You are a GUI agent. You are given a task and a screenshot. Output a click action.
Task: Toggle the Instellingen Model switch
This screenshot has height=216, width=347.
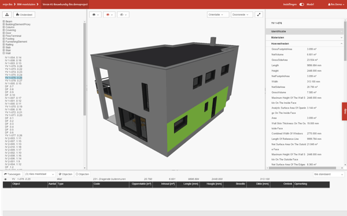[302, 4]
